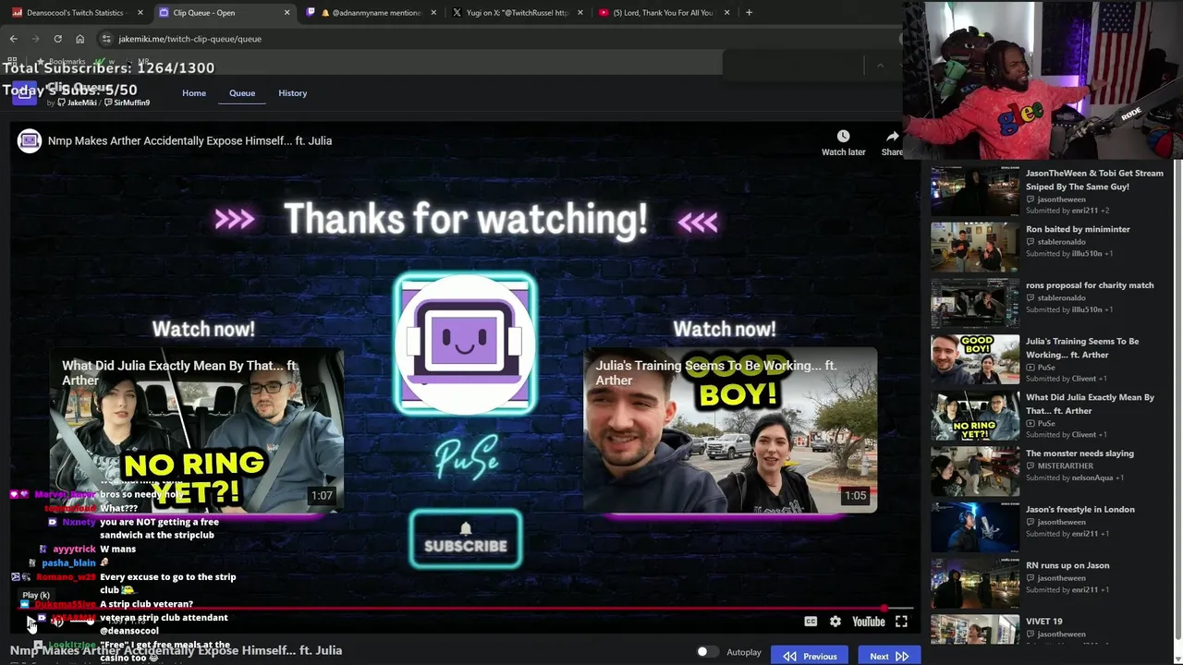
Task: Reload the current page
Action: [57, 39]
